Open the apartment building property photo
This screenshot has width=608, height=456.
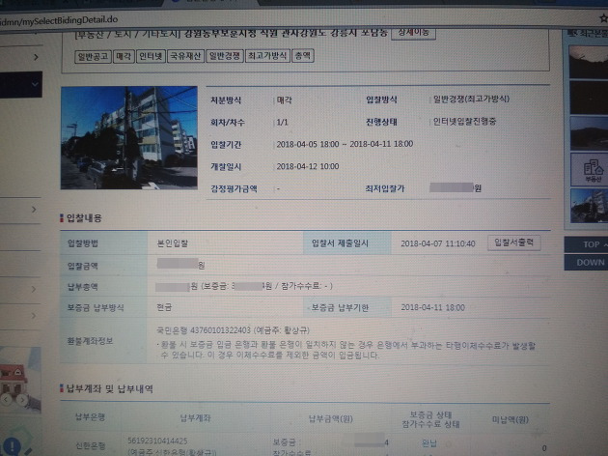coord(129,138)
